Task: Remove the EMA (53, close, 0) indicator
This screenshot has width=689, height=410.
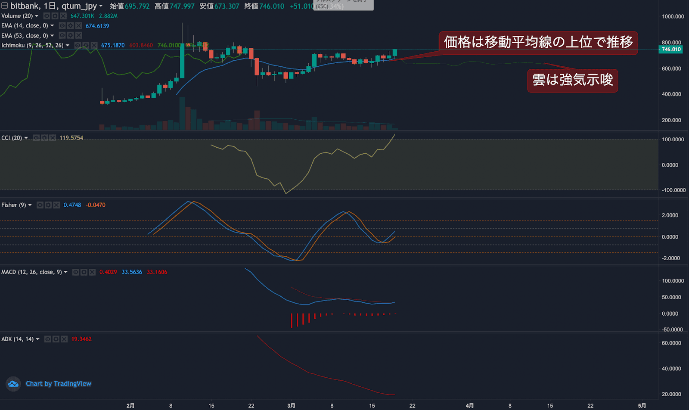Action: (x=78, y=35)
